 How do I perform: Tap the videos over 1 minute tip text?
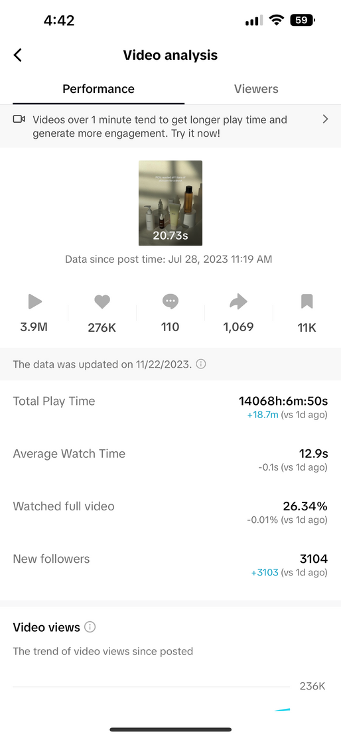[x=160, y=127]
